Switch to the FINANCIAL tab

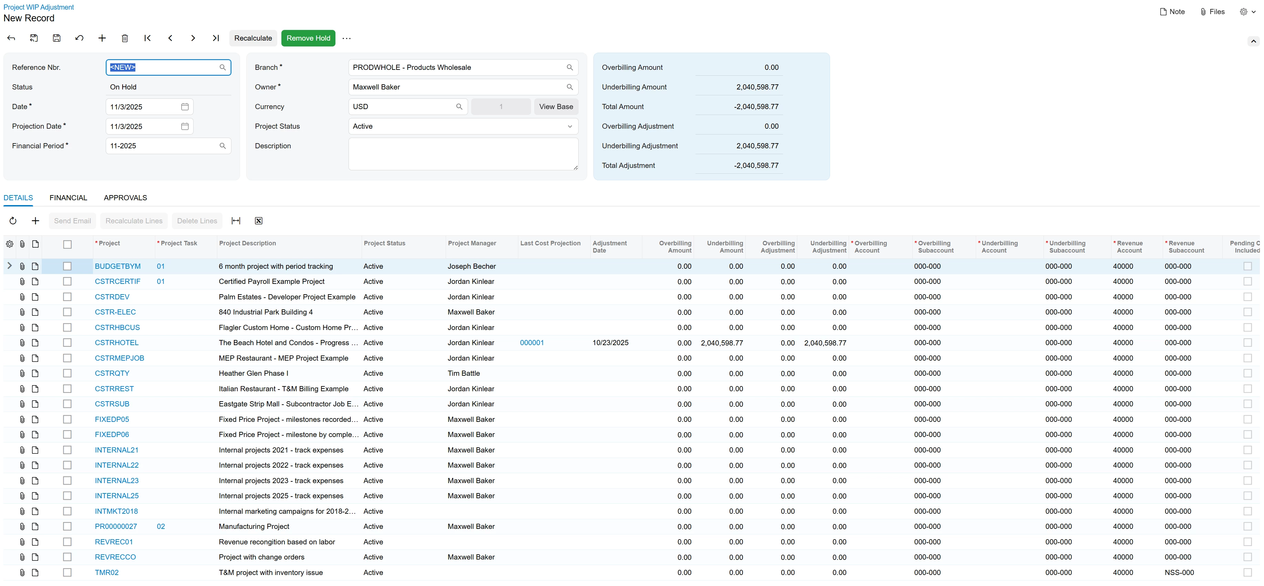[x=68, y=198]
